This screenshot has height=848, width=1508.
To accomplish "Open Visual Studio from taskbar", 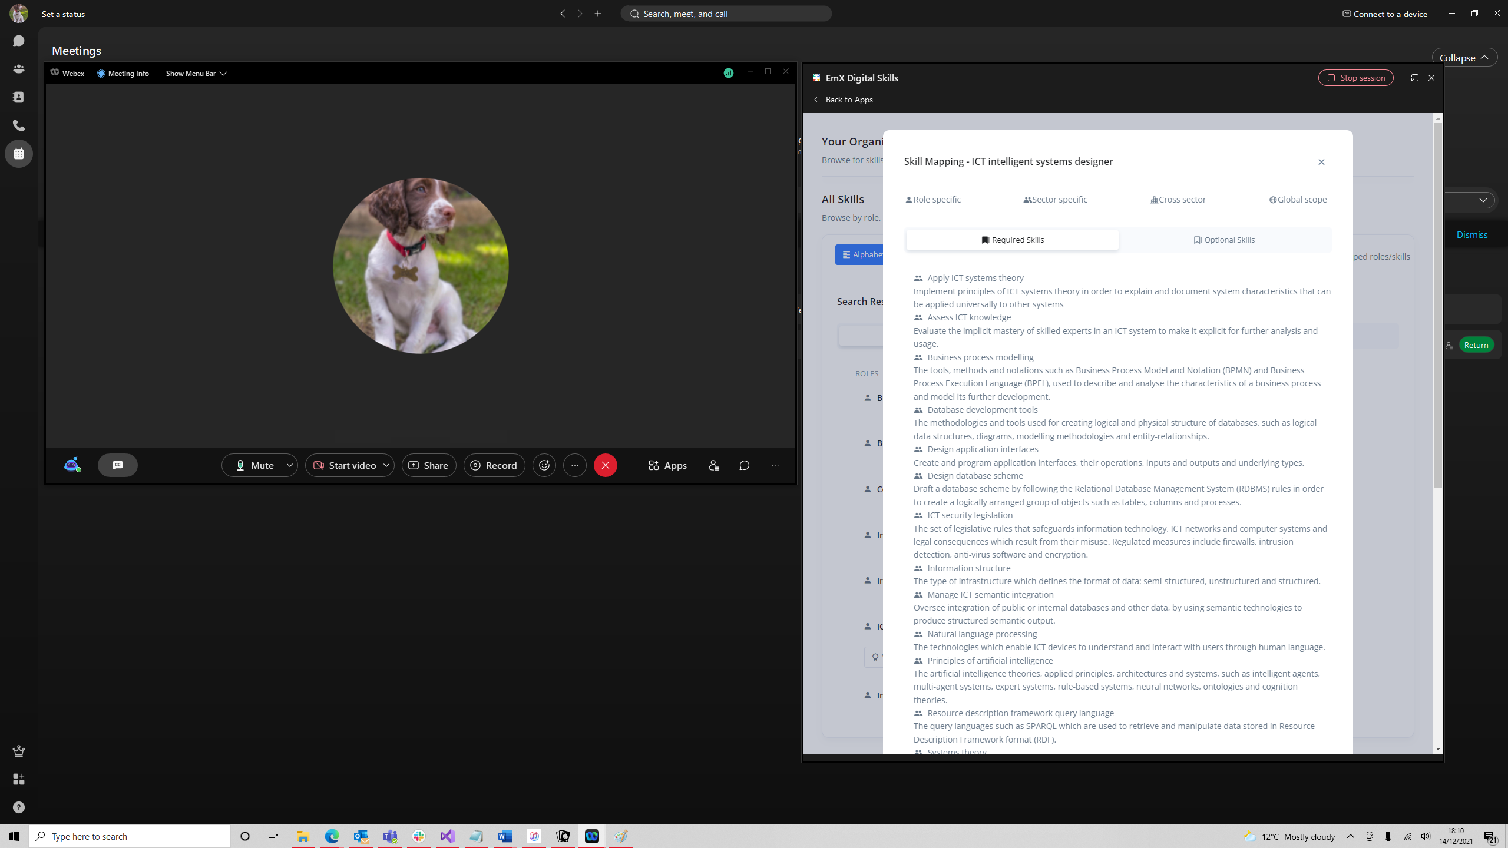I will point(447,836).
